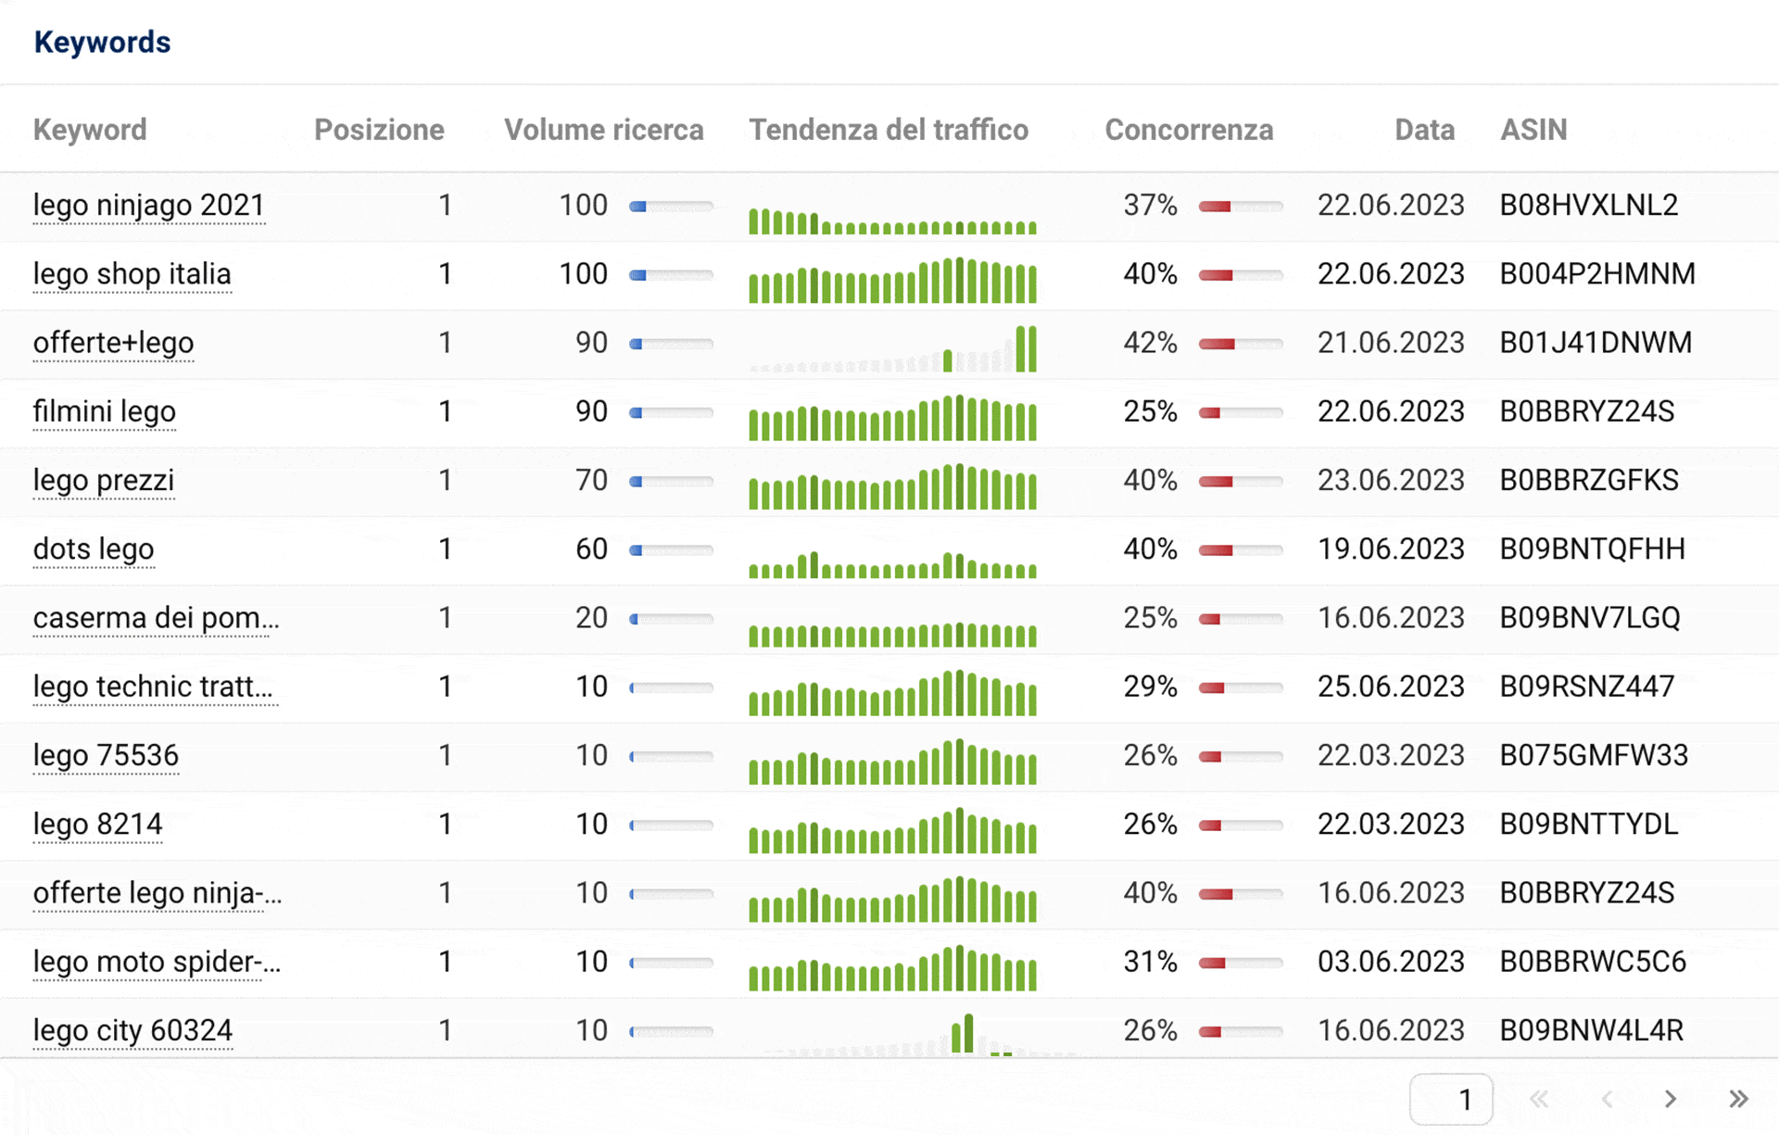
Task: Open keyword link dots lego
Action: tap(94, 549)
